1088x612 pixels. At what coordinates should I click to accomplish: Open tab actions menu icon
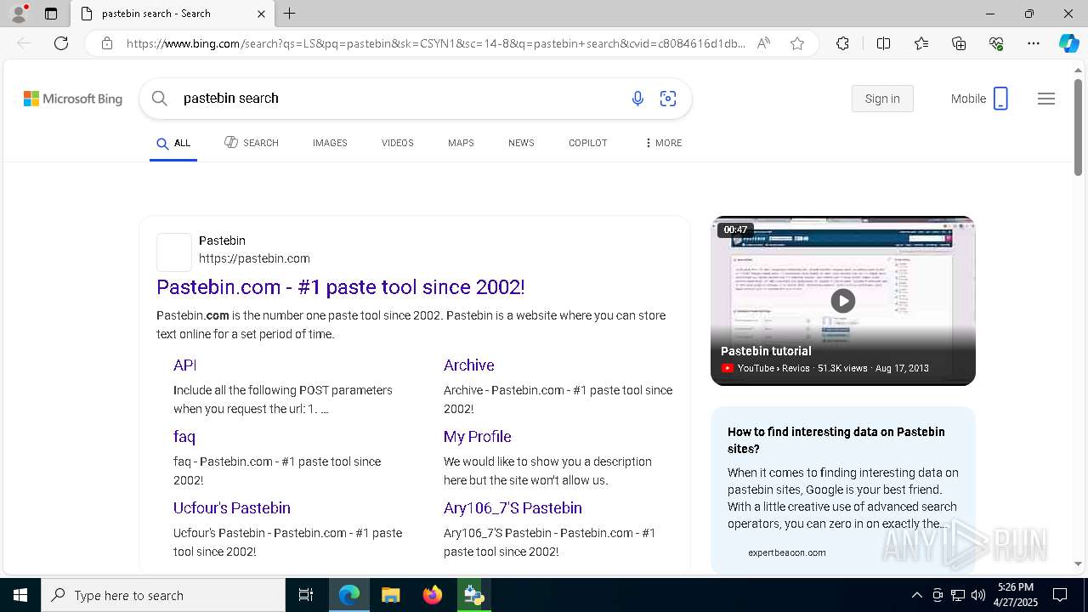(51, 14)
